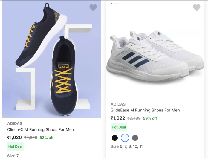
Task: Select the black color swatch
Action: pyautogui.click(x=115, y=138)
